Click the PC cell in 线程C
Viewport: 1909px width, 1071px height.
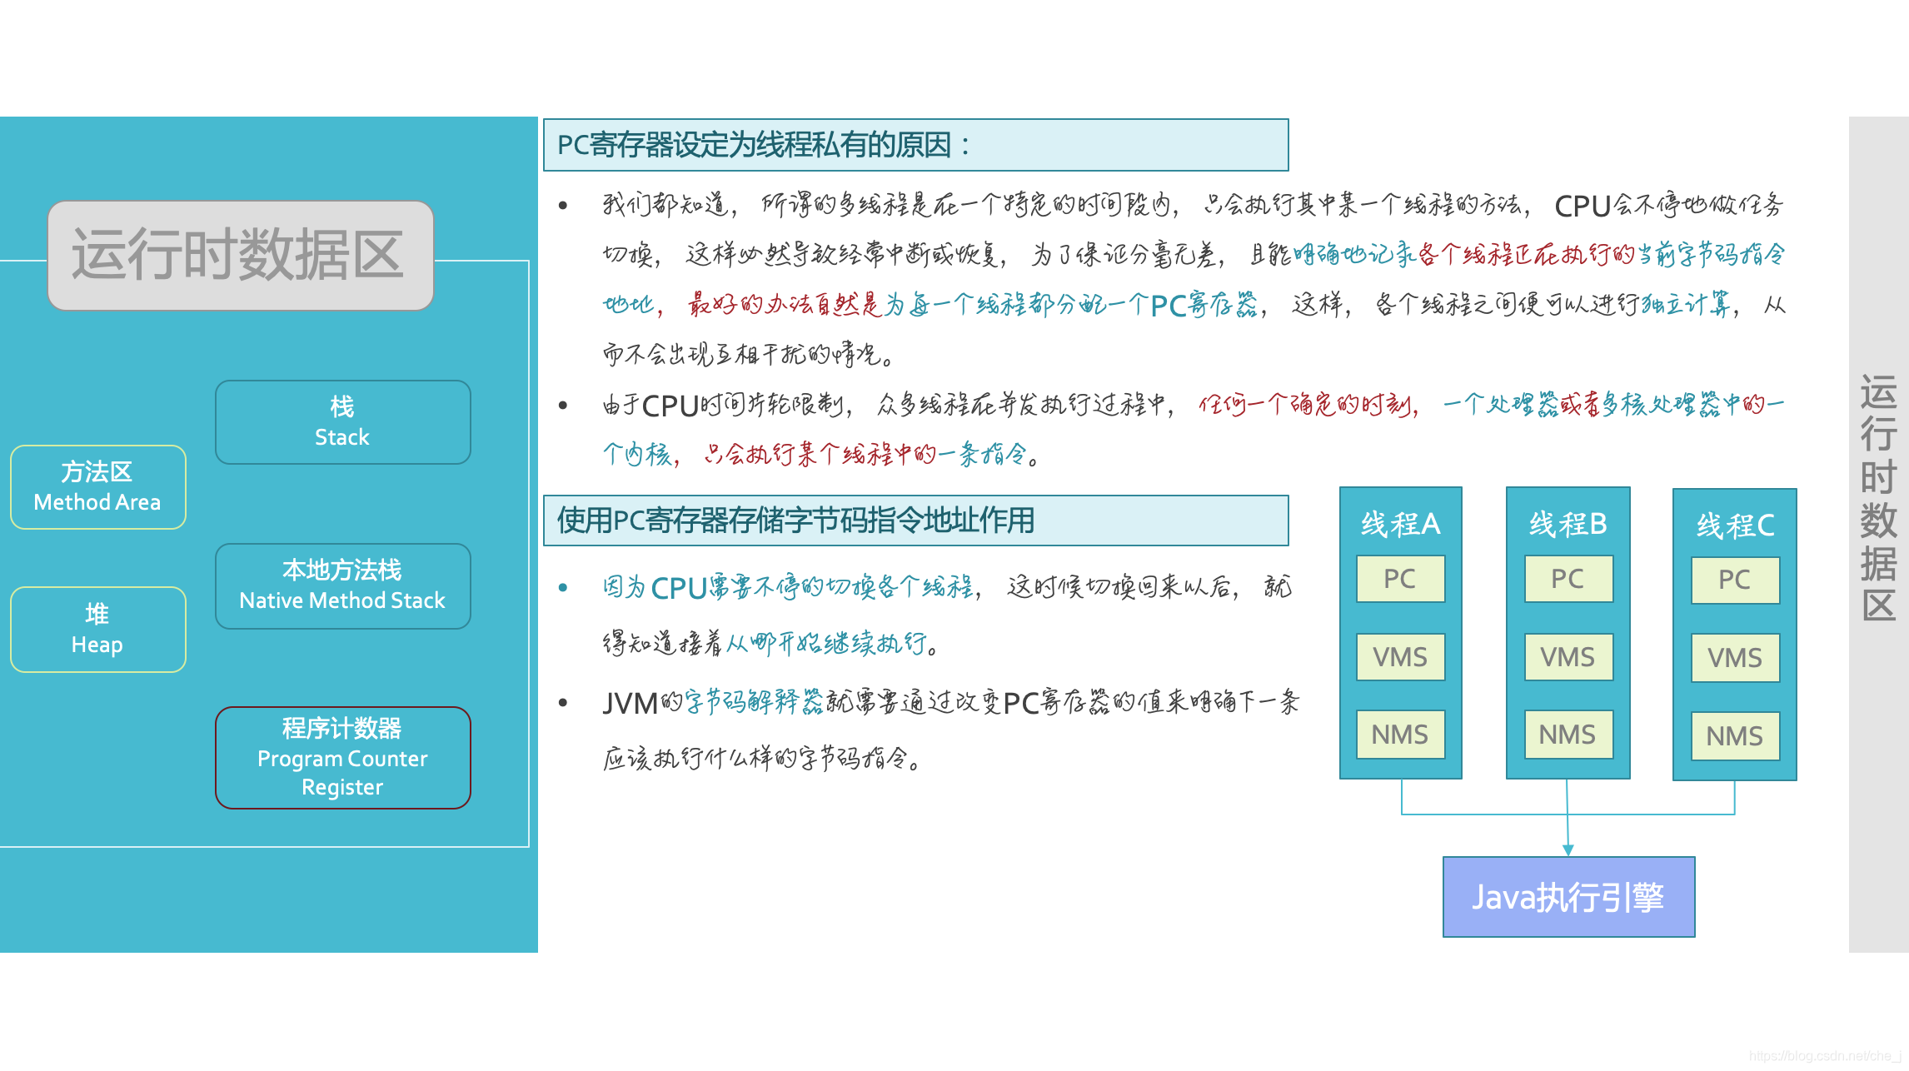[x=1735, y=580]
